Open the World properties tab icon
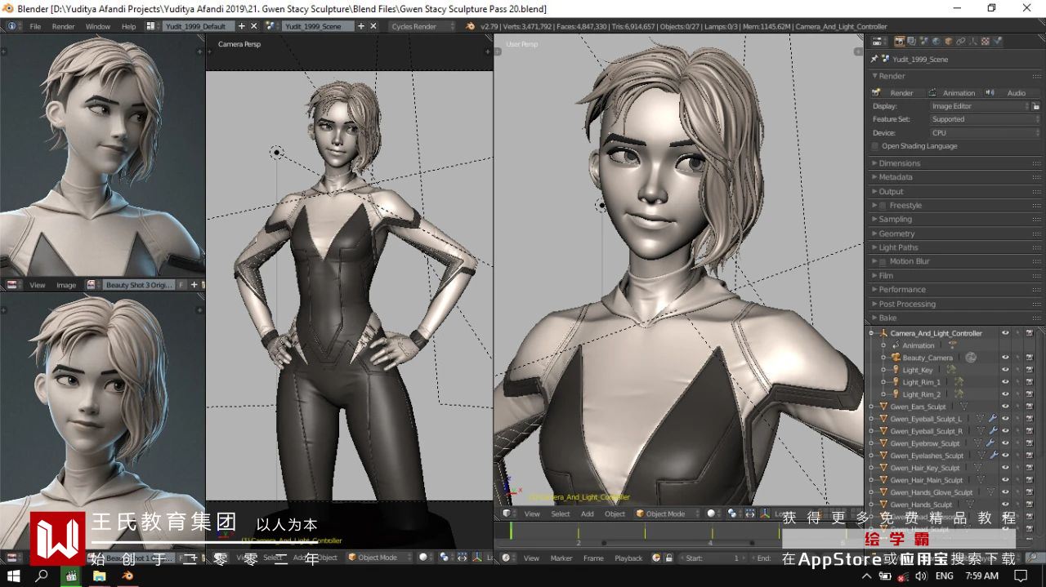 click(x=936, y=41)
